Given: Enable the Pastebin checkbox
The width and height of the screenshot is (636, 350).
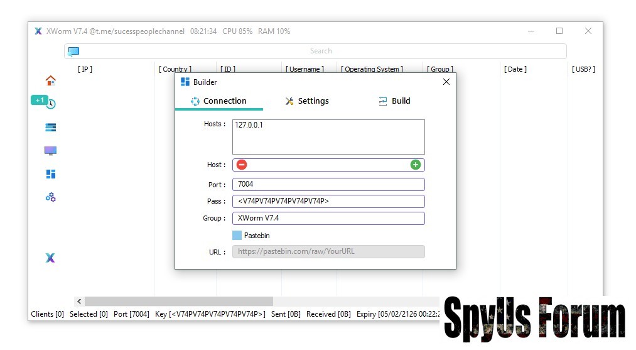Looking at the screenshot, I should click(x=237, y=235).
